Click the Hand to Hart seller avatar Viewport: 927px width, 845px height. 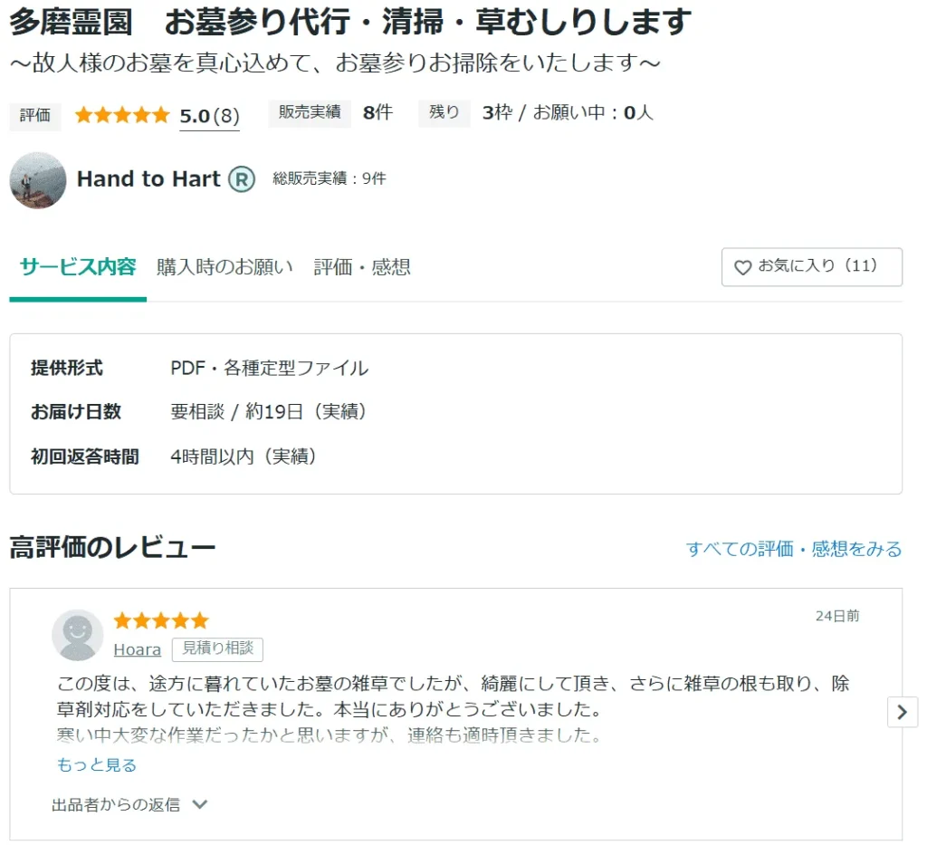coord(38,180)
